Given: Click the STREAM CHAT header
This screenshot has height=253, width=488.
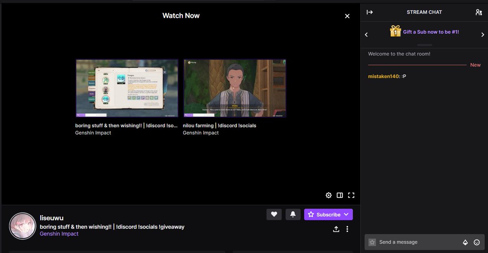Looking at the screenshot, I should point(424,12).
